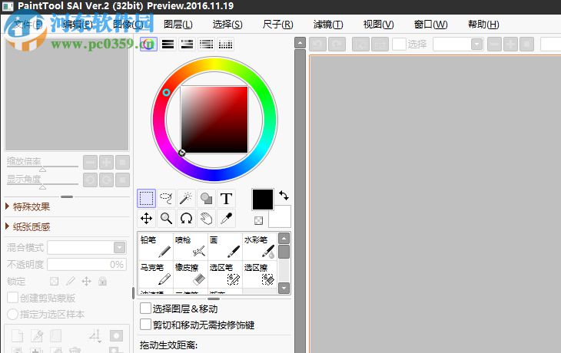Click the black foreground color swatch
The image size is (561, 353).
(263, 200)
